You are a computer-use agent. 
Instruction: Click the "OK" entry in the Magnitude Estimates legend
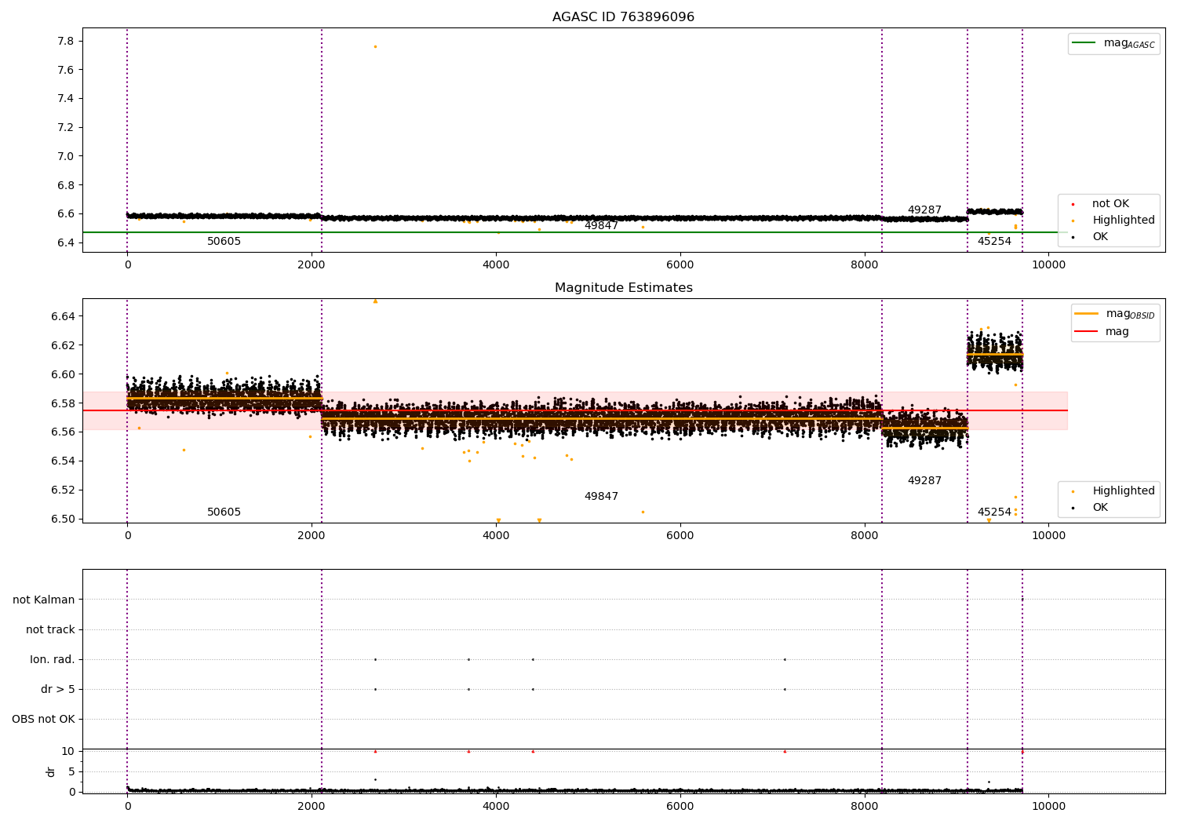click(1100, 508)
